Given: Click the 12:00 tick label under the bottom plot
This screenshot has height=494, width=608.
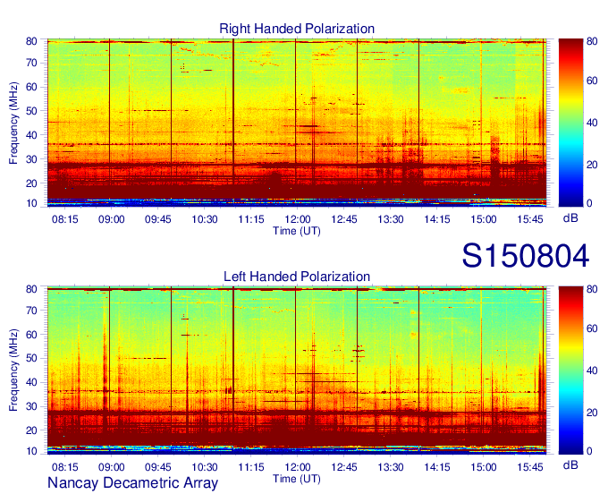Looking at the screenshot, I should pyautogui.click(x=298, y=467).
